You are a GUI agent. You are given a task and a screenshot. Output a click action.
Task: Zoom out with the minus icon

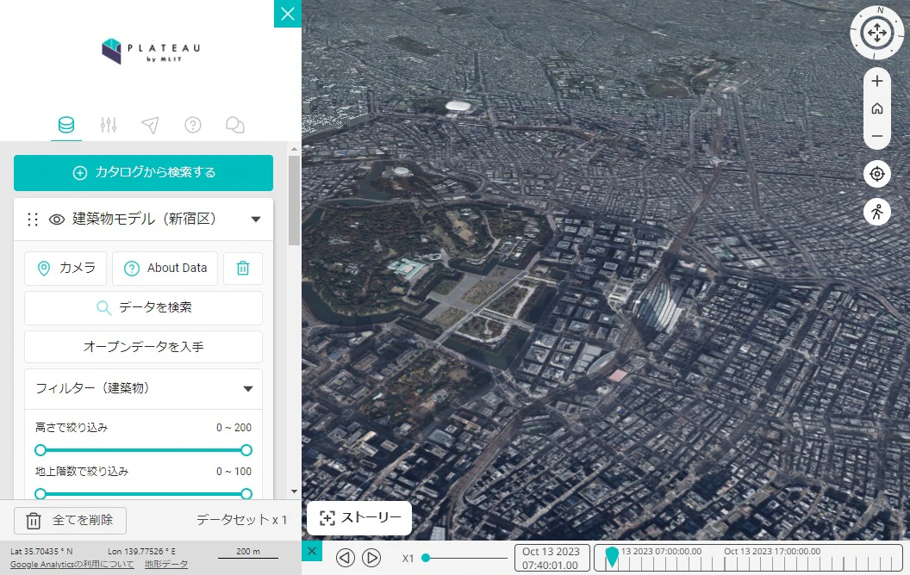(x=877, y=136)
